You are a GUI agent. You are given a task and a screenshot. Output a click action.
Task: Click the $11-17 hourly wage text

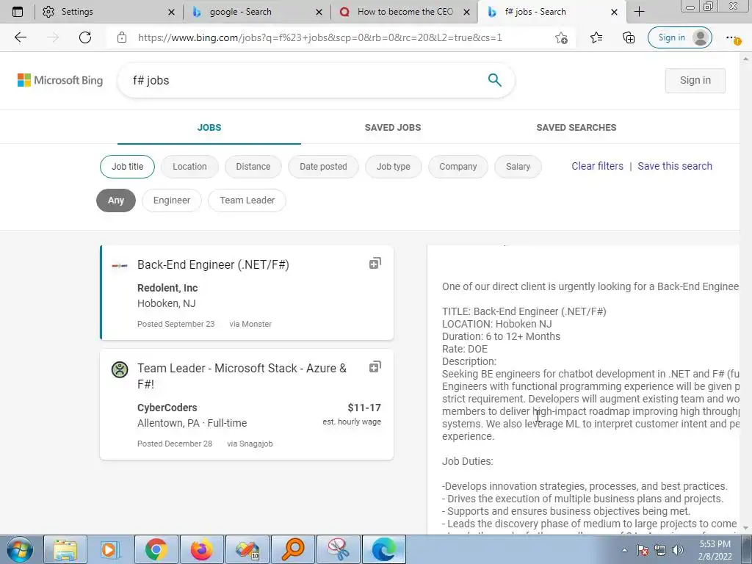[364, 408]
